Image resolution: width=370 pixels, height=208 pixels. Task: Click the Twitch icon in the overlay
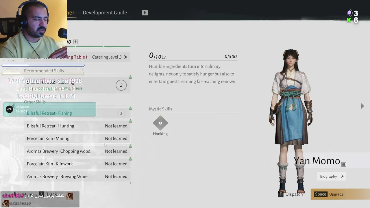(349, 13)
